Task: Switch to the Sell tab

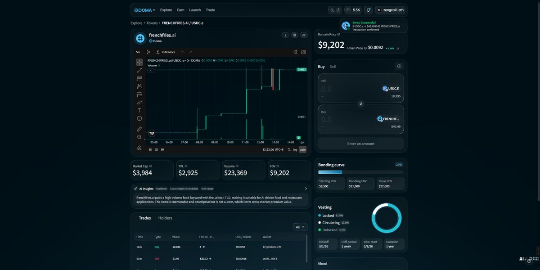Action: [x=333, y=67]
